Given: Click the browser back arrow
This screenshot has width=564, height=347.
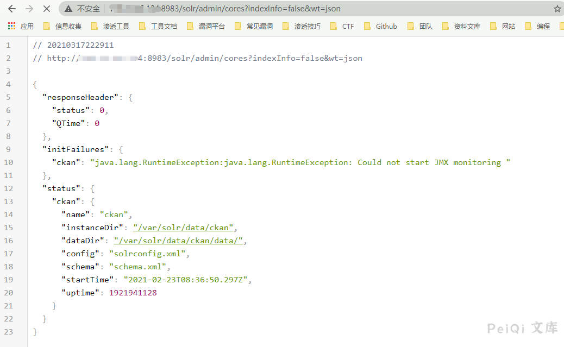Looking at the screenshot, I should tap(12, 9).
